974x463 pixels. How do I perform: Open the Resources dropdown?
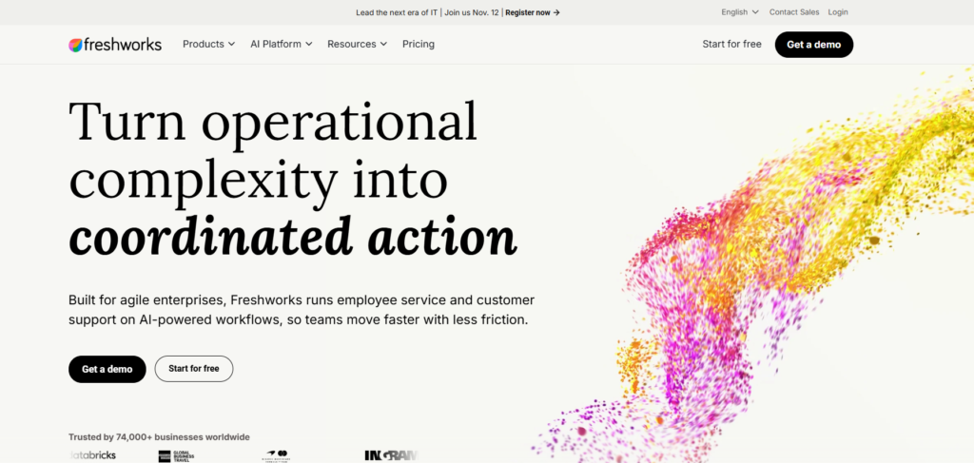pos(358,44)
